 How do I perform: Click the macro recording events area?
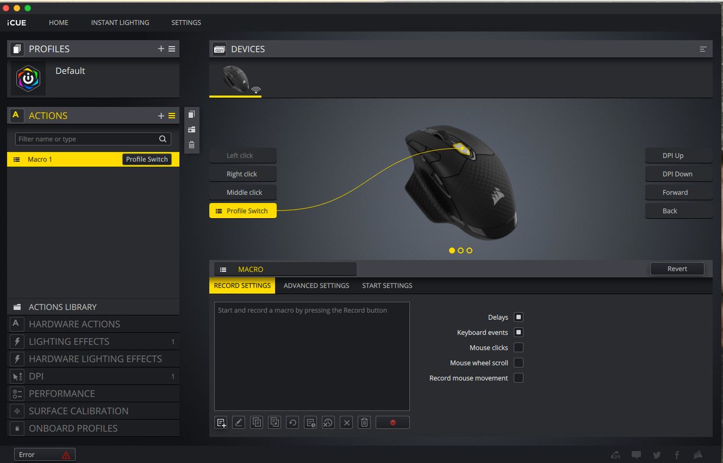(x=312, y=356)
